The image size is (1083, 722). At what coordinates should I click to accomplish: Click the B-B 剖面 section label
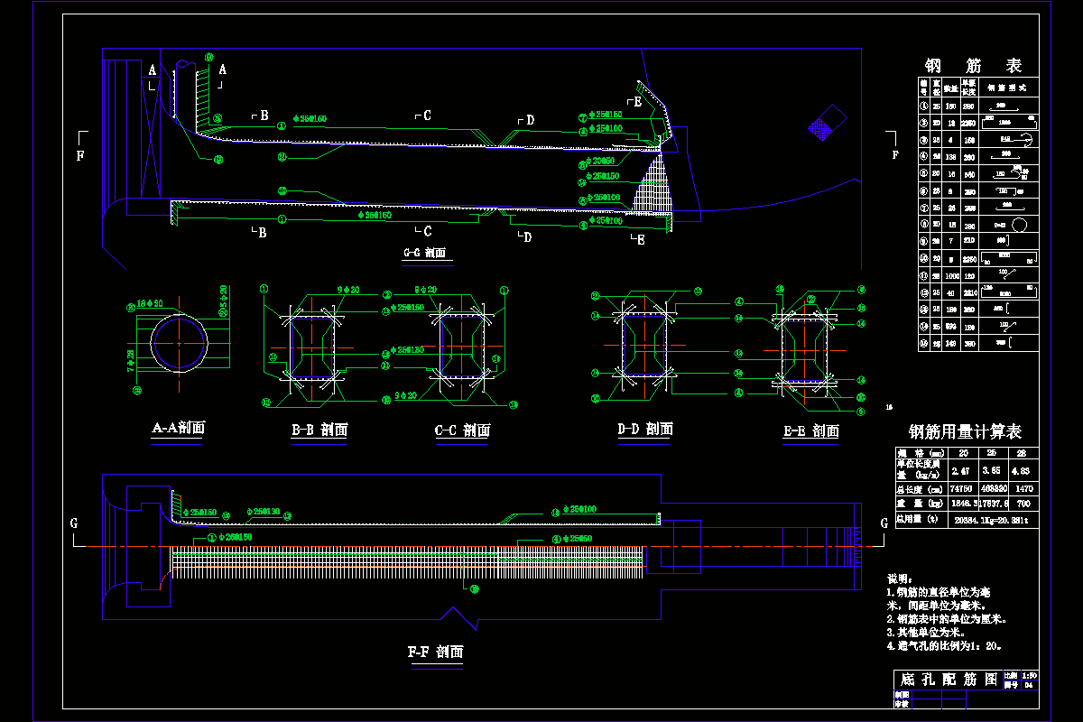tap(319, 430)
